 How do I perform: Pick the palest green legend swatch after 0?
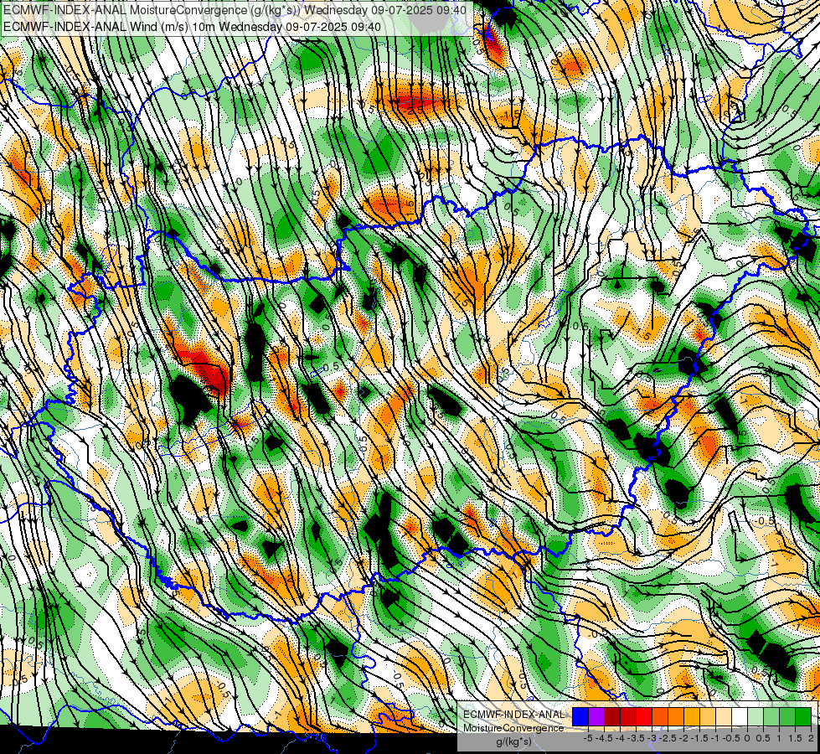pos(756,716)
